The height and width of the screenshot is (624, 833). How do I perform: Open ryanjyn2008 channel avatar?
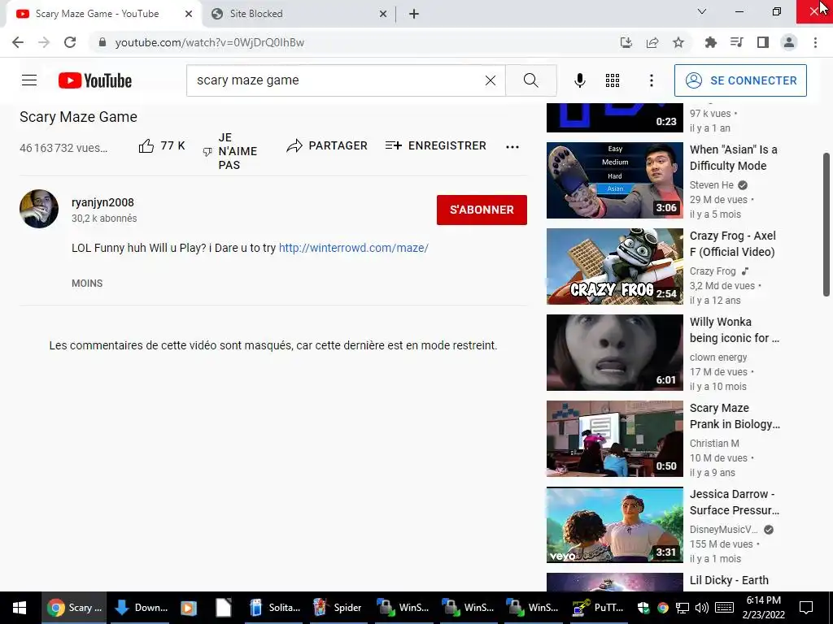click(x=39, y=209)
